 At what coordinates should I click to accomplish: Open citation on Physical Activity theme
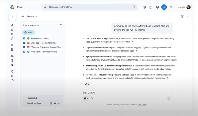[x=132, y=42]
